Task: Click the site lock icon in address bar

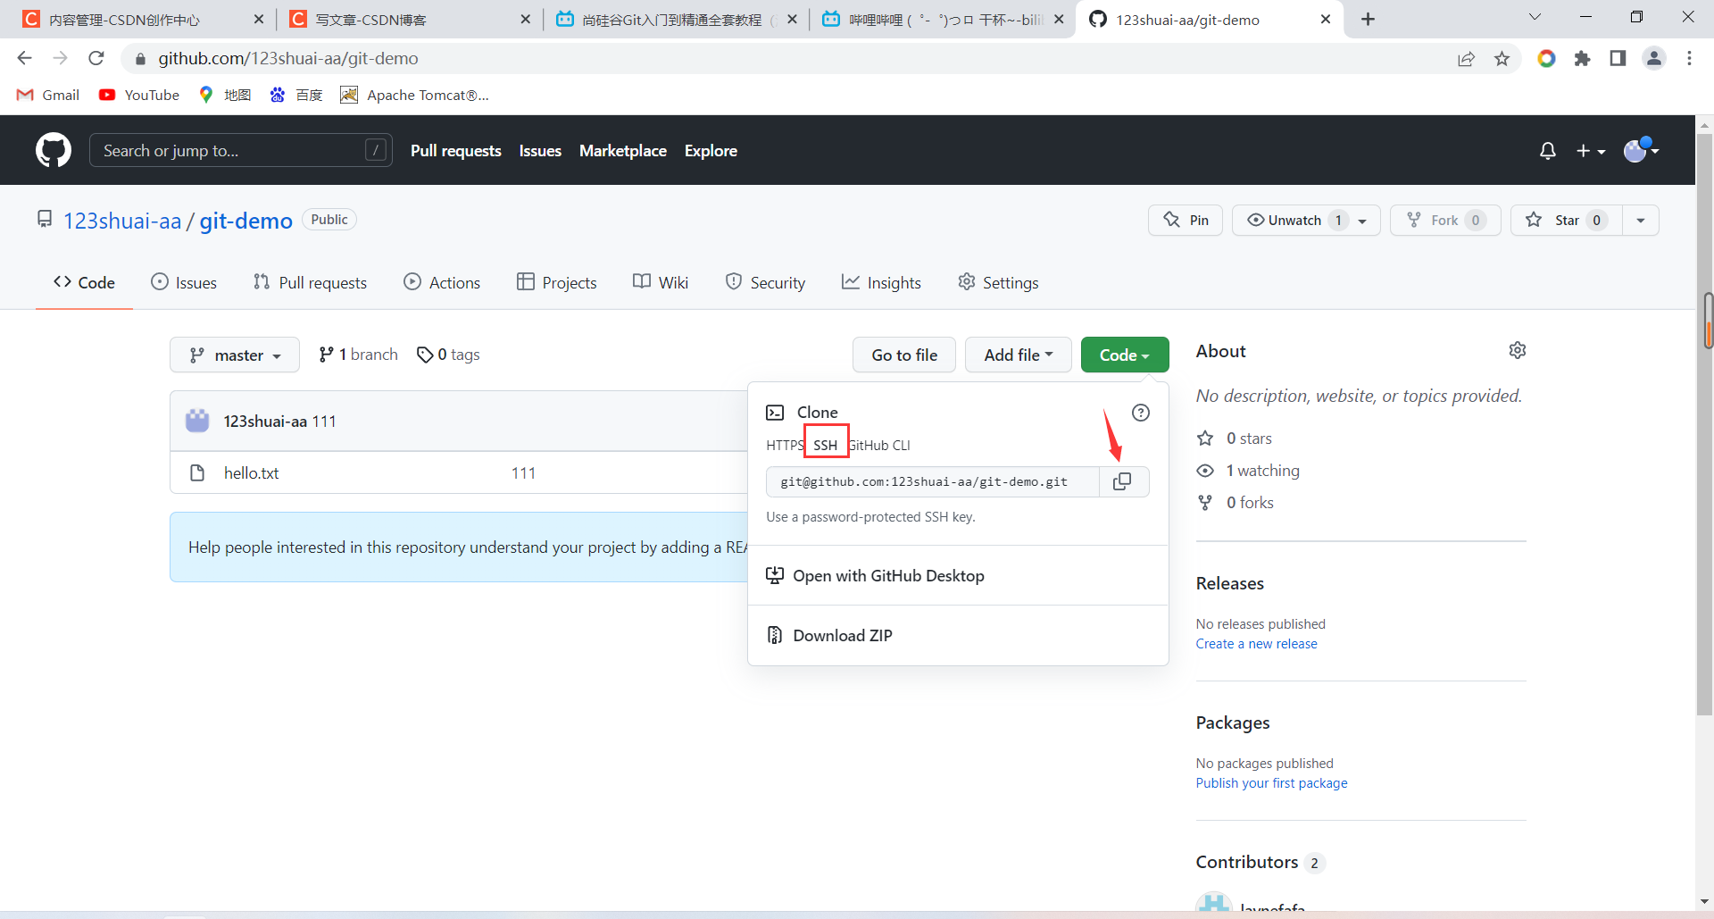Action: coord(140,59)
